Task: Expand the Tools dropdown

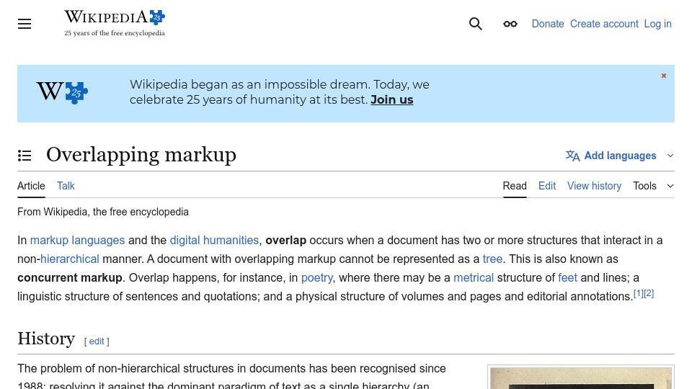Action: [653, 186]
